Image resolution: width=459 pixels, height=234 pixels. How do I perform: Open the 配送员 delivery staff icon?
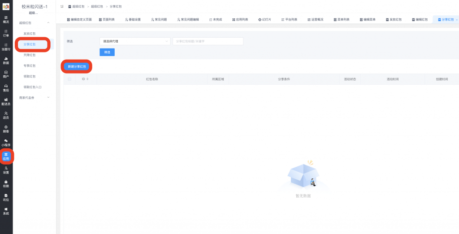6,102
